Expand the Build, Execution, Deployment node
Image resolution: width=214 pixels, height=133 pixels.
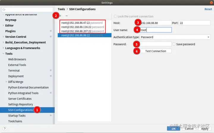click(x=3, y=42)
